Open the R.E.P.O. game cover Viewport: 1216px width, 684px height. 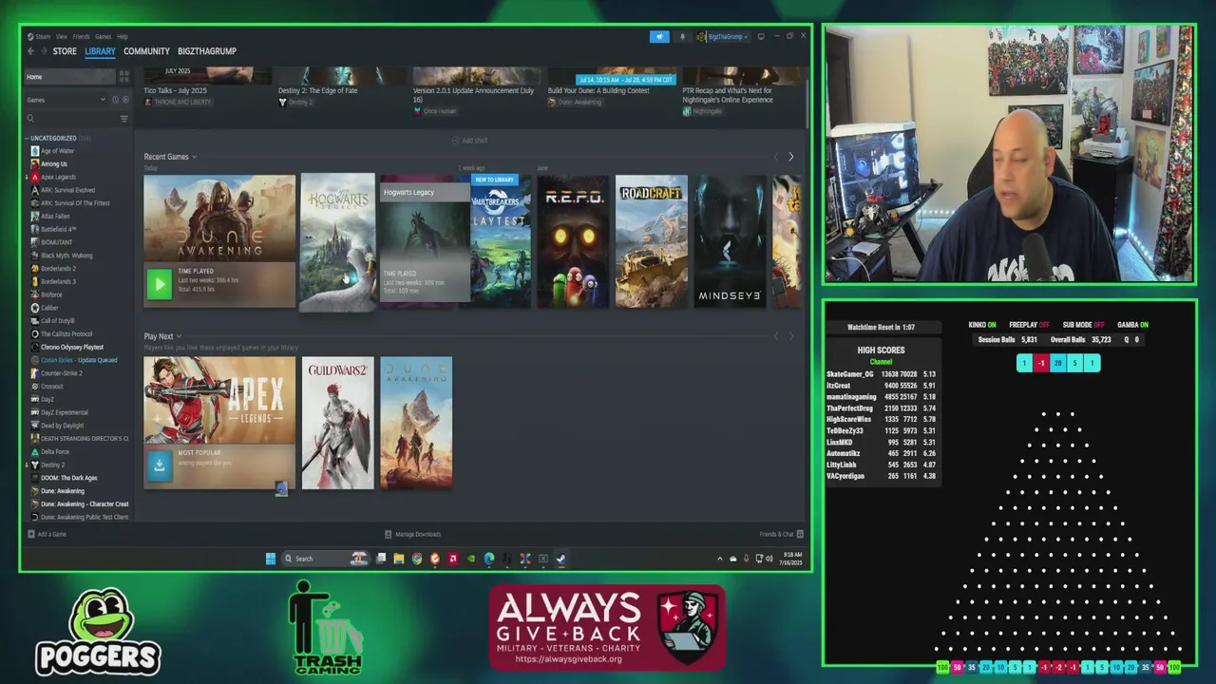tap(573, 241)
